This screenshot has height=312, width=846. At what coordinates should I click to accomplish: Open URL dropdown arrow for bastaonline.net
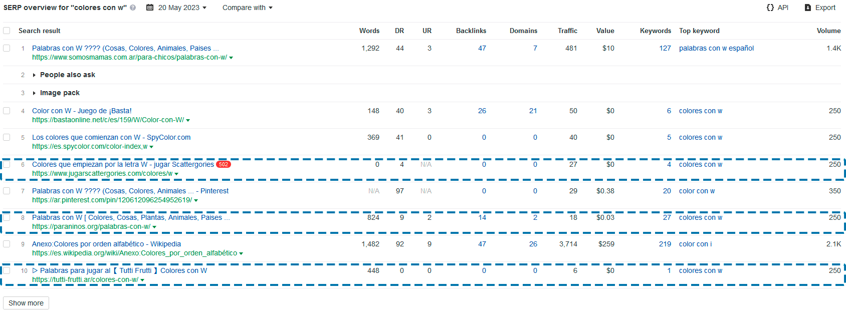point(188,121)
